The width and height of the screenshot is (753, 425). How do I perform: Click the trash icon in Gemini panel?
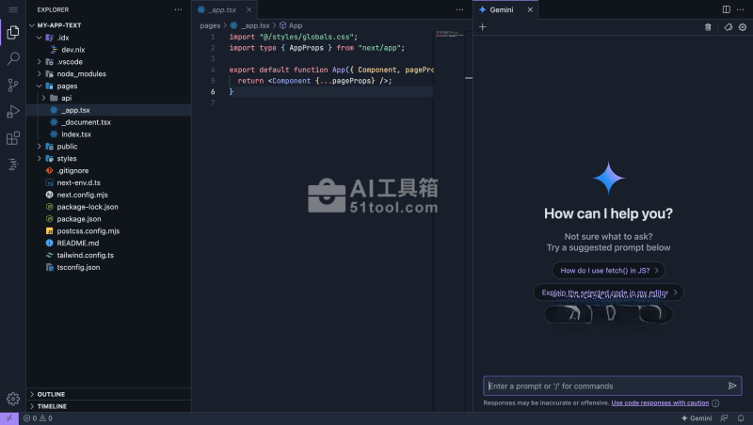click(708, 27)
